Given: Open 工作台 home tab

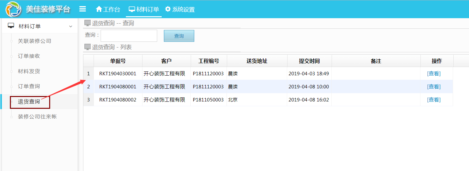Looking at the screenshot, I should (108, 9).
